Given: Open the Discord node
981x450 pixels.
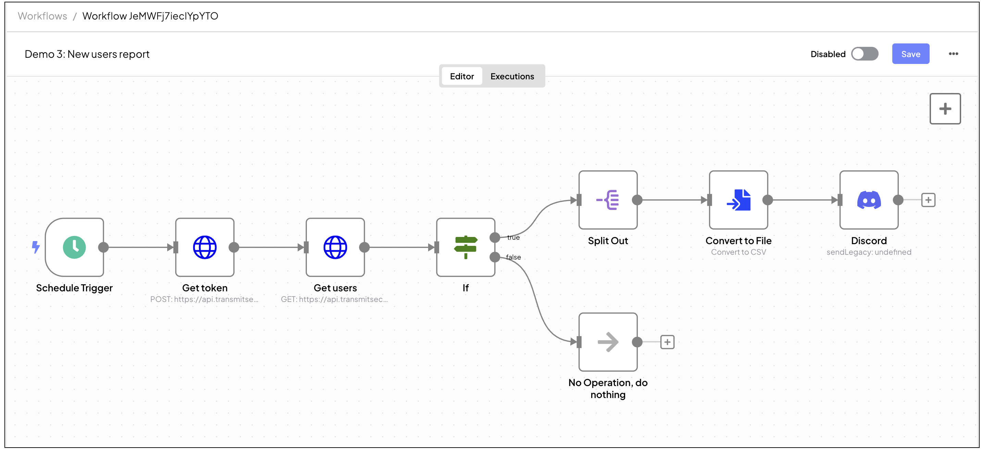Looking at the screenshot, I should (869, 200).
